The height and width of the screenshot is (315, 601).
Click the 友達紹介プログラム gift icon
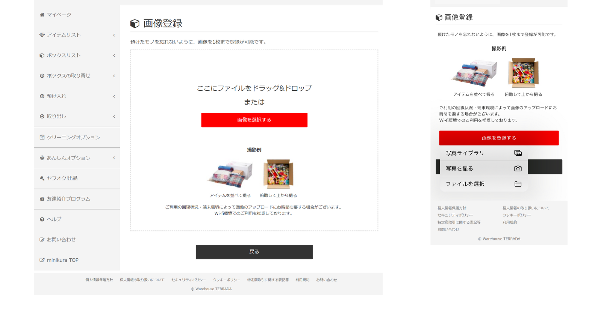click(x=42, y=199)
